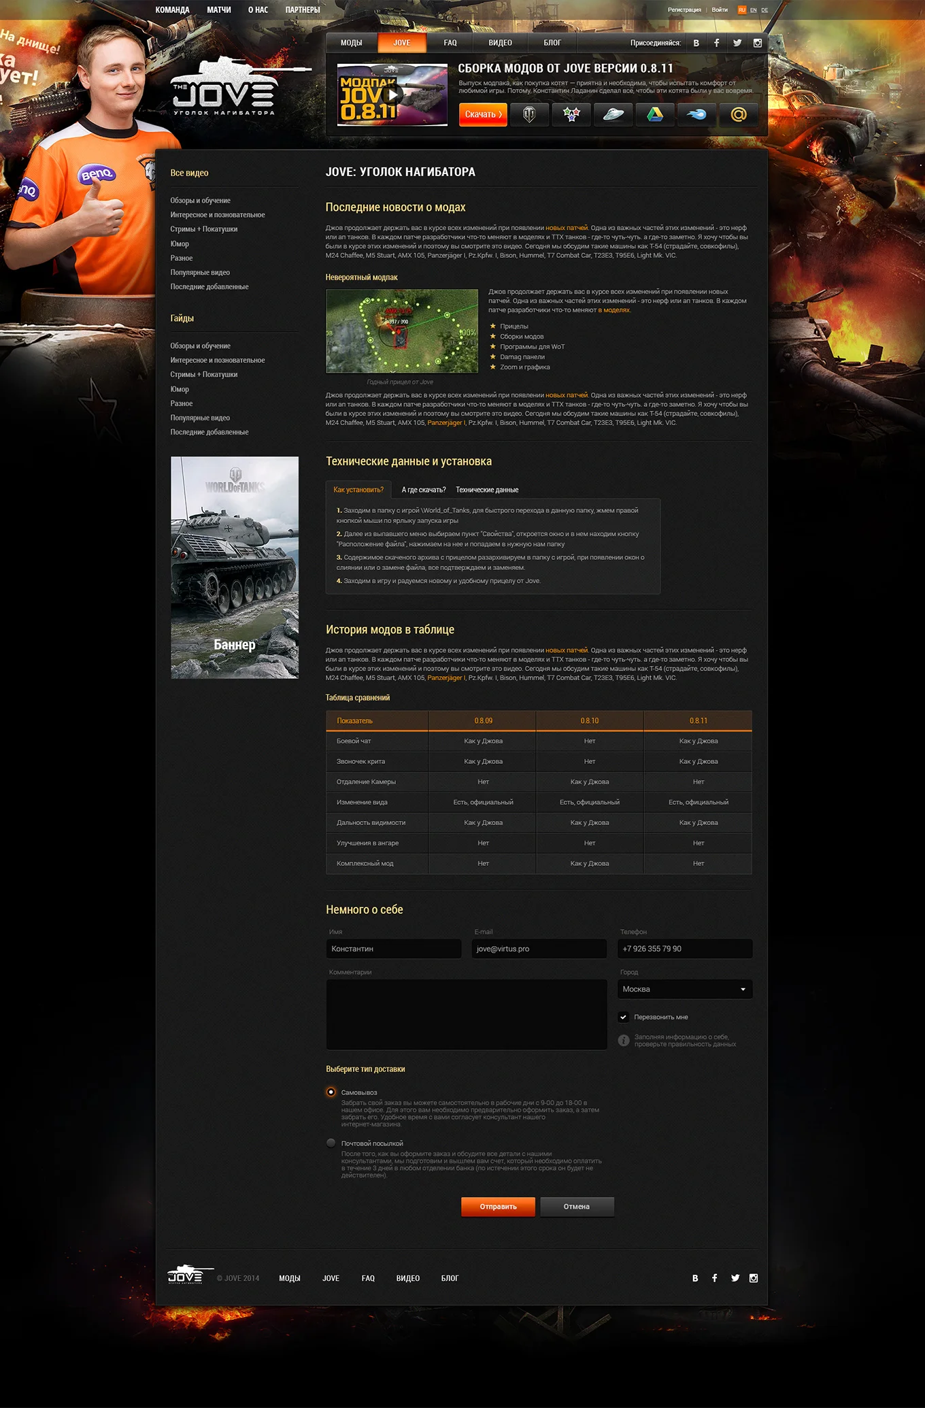The height and width of the screenshot is (1408, 925).
Task: Open the Город dropdown showing Москва
Action: [x=685, y=989]
